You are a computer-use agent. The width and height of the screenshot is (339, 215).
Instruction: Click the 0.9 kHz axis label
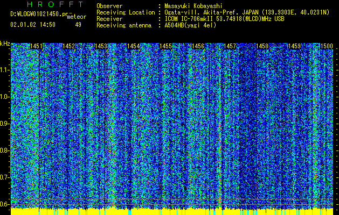[x=4, y=124]
